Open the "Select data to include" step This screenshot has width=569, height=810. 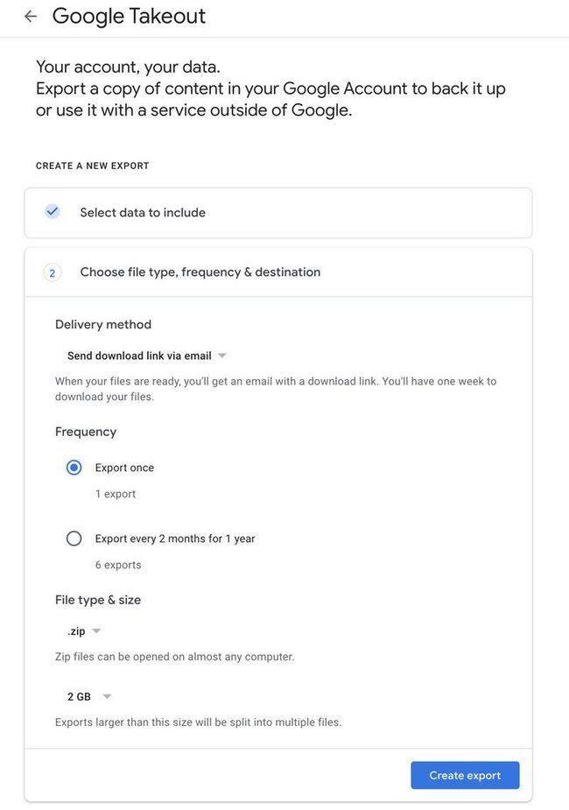(x=143, y=212)
